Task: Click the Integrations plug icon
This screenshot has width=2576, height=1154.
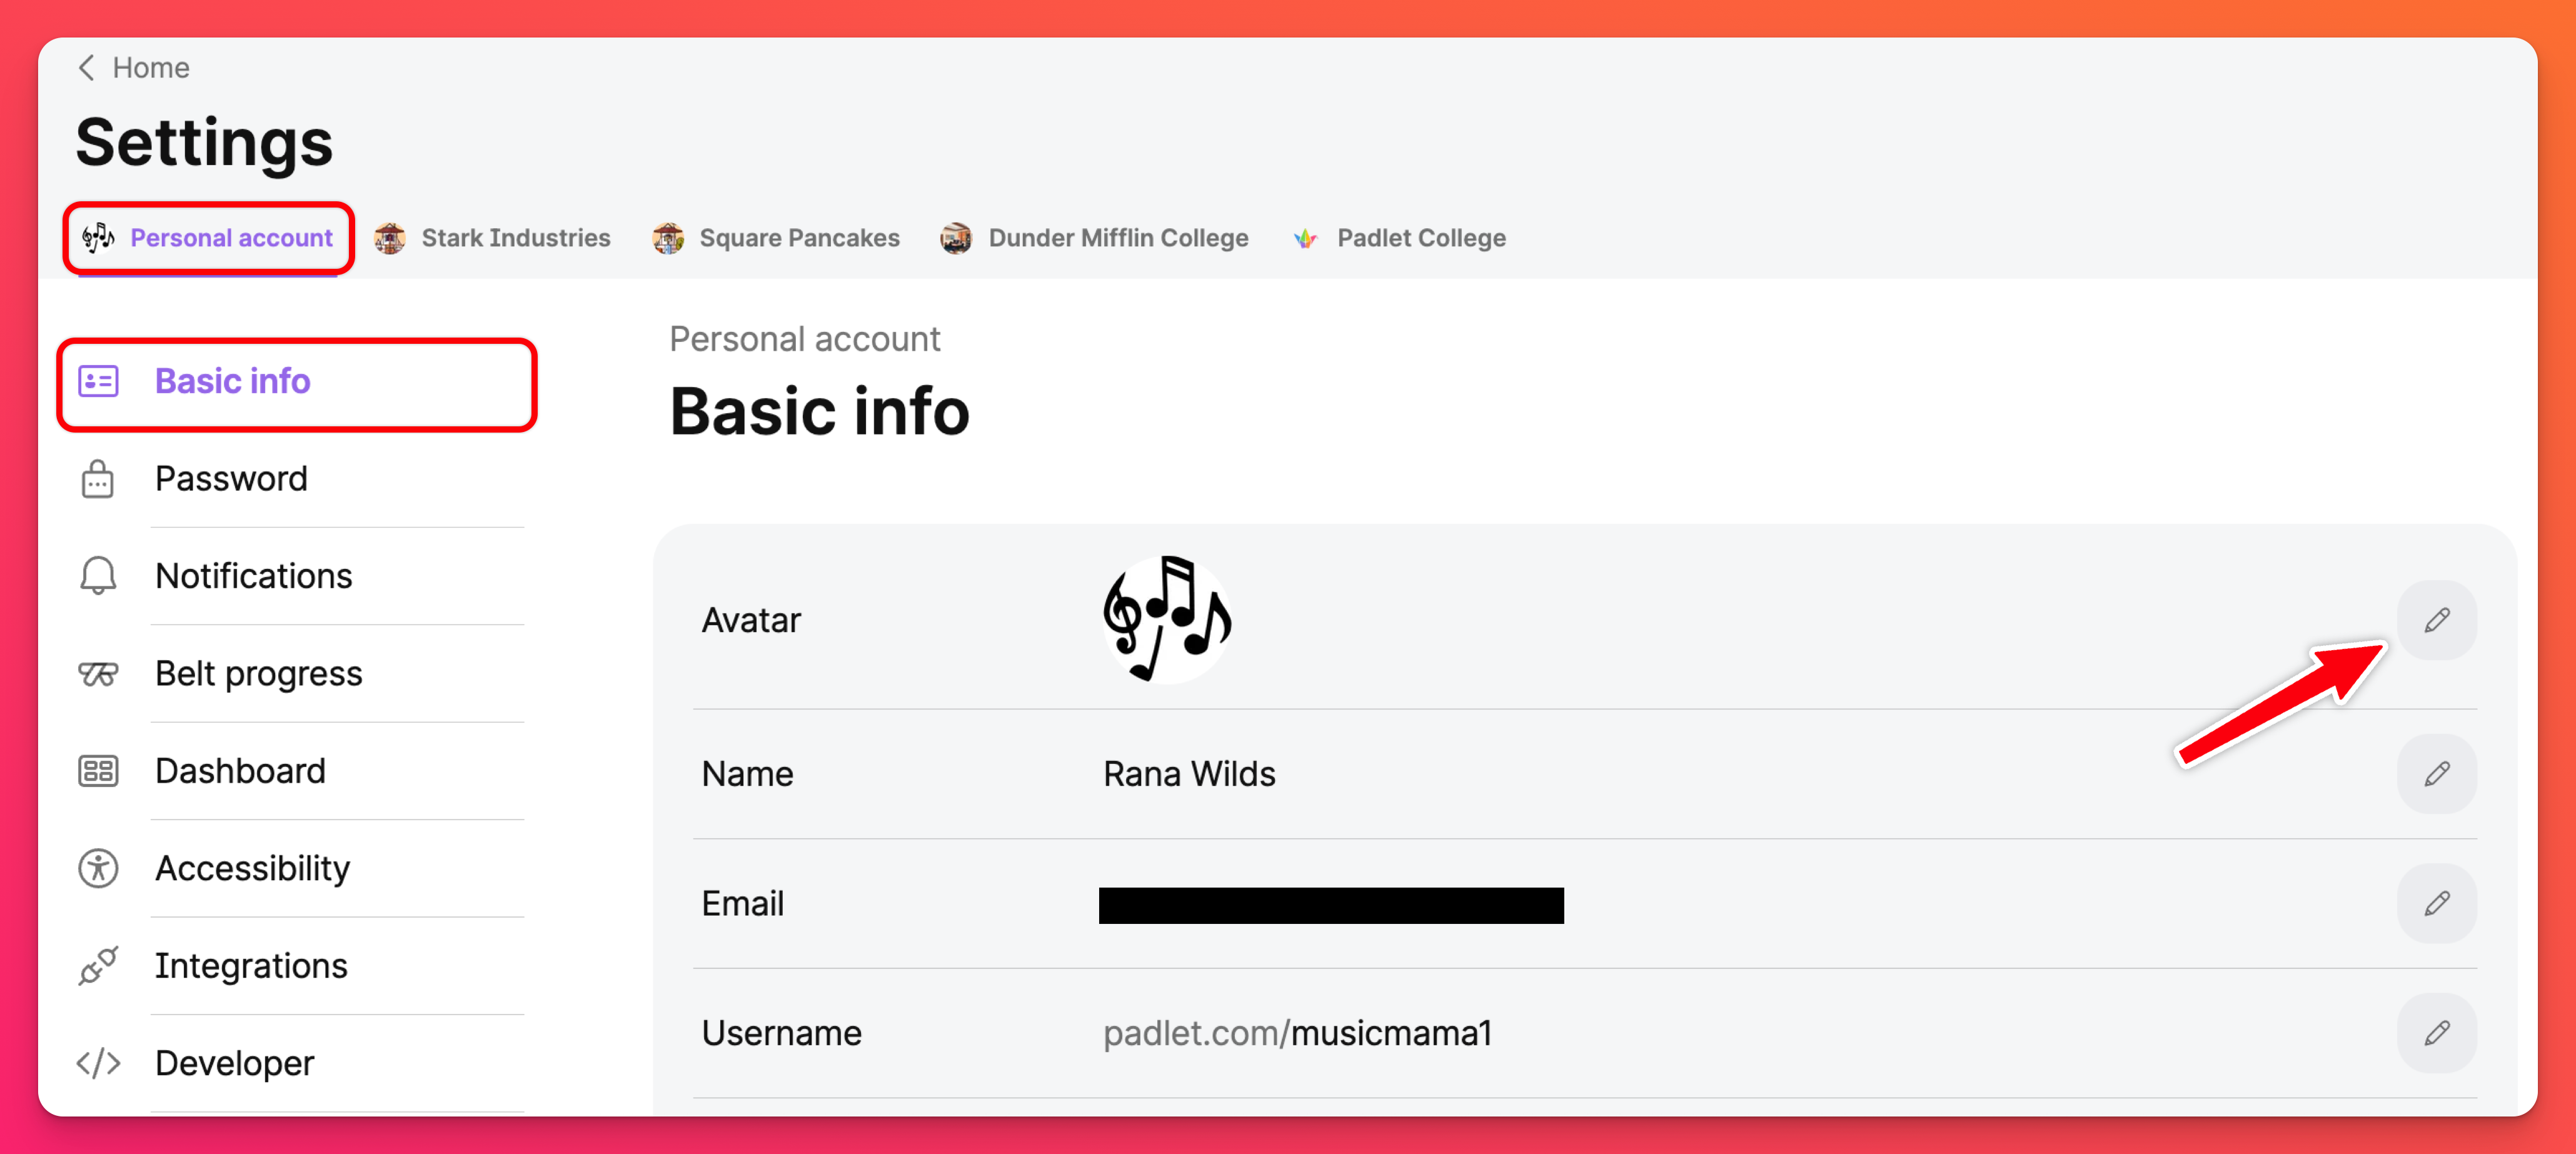Action: 97,966
